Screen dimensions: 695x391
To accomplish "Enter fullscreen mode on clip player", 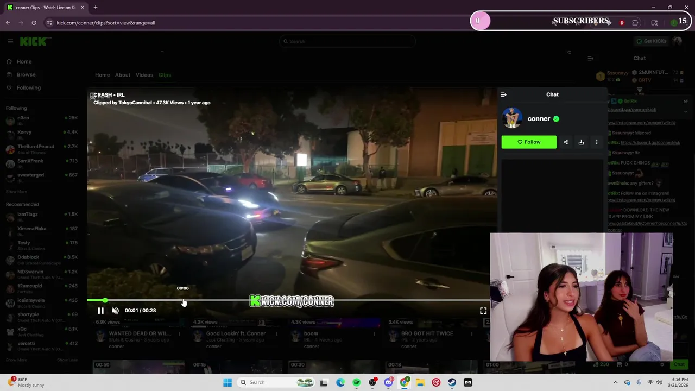I will tap(483, 311).
